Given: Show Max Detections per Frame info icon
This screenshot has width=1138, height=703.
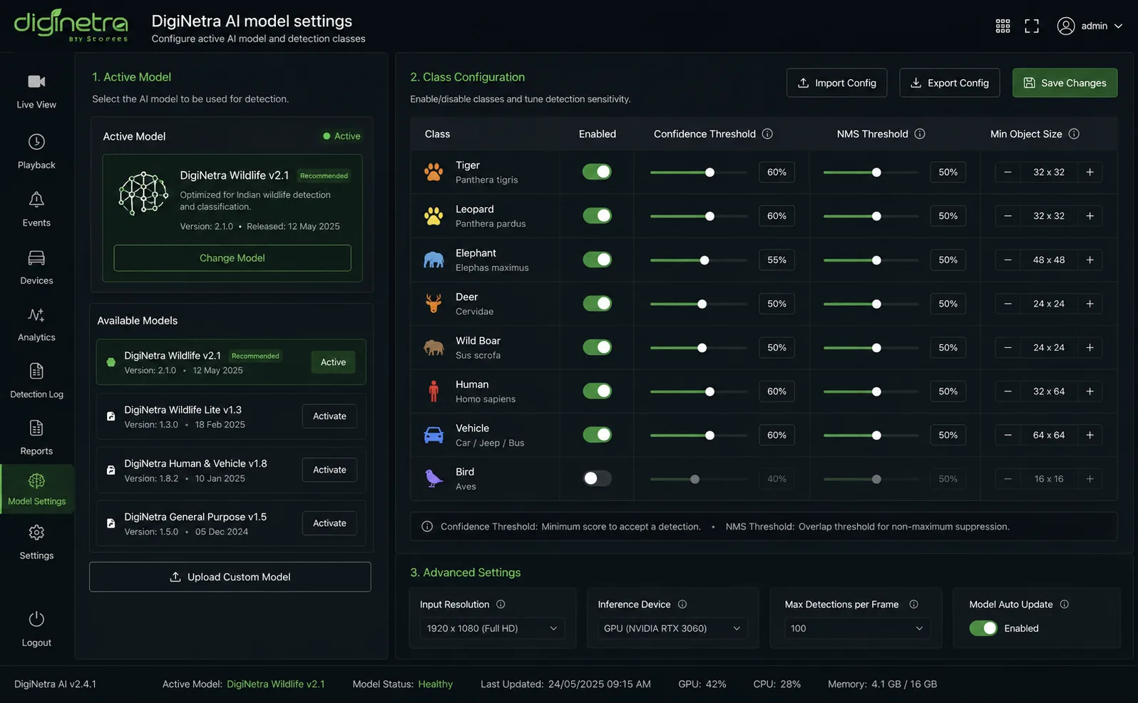Looking at the screenshot, I should pos(913,604).
